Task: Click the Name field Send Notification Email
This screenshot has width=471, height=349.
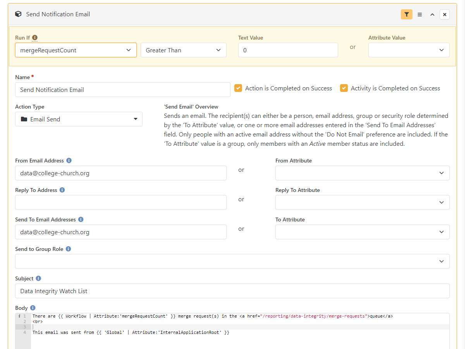Action: pyautogui.click(x=123, y=90)
